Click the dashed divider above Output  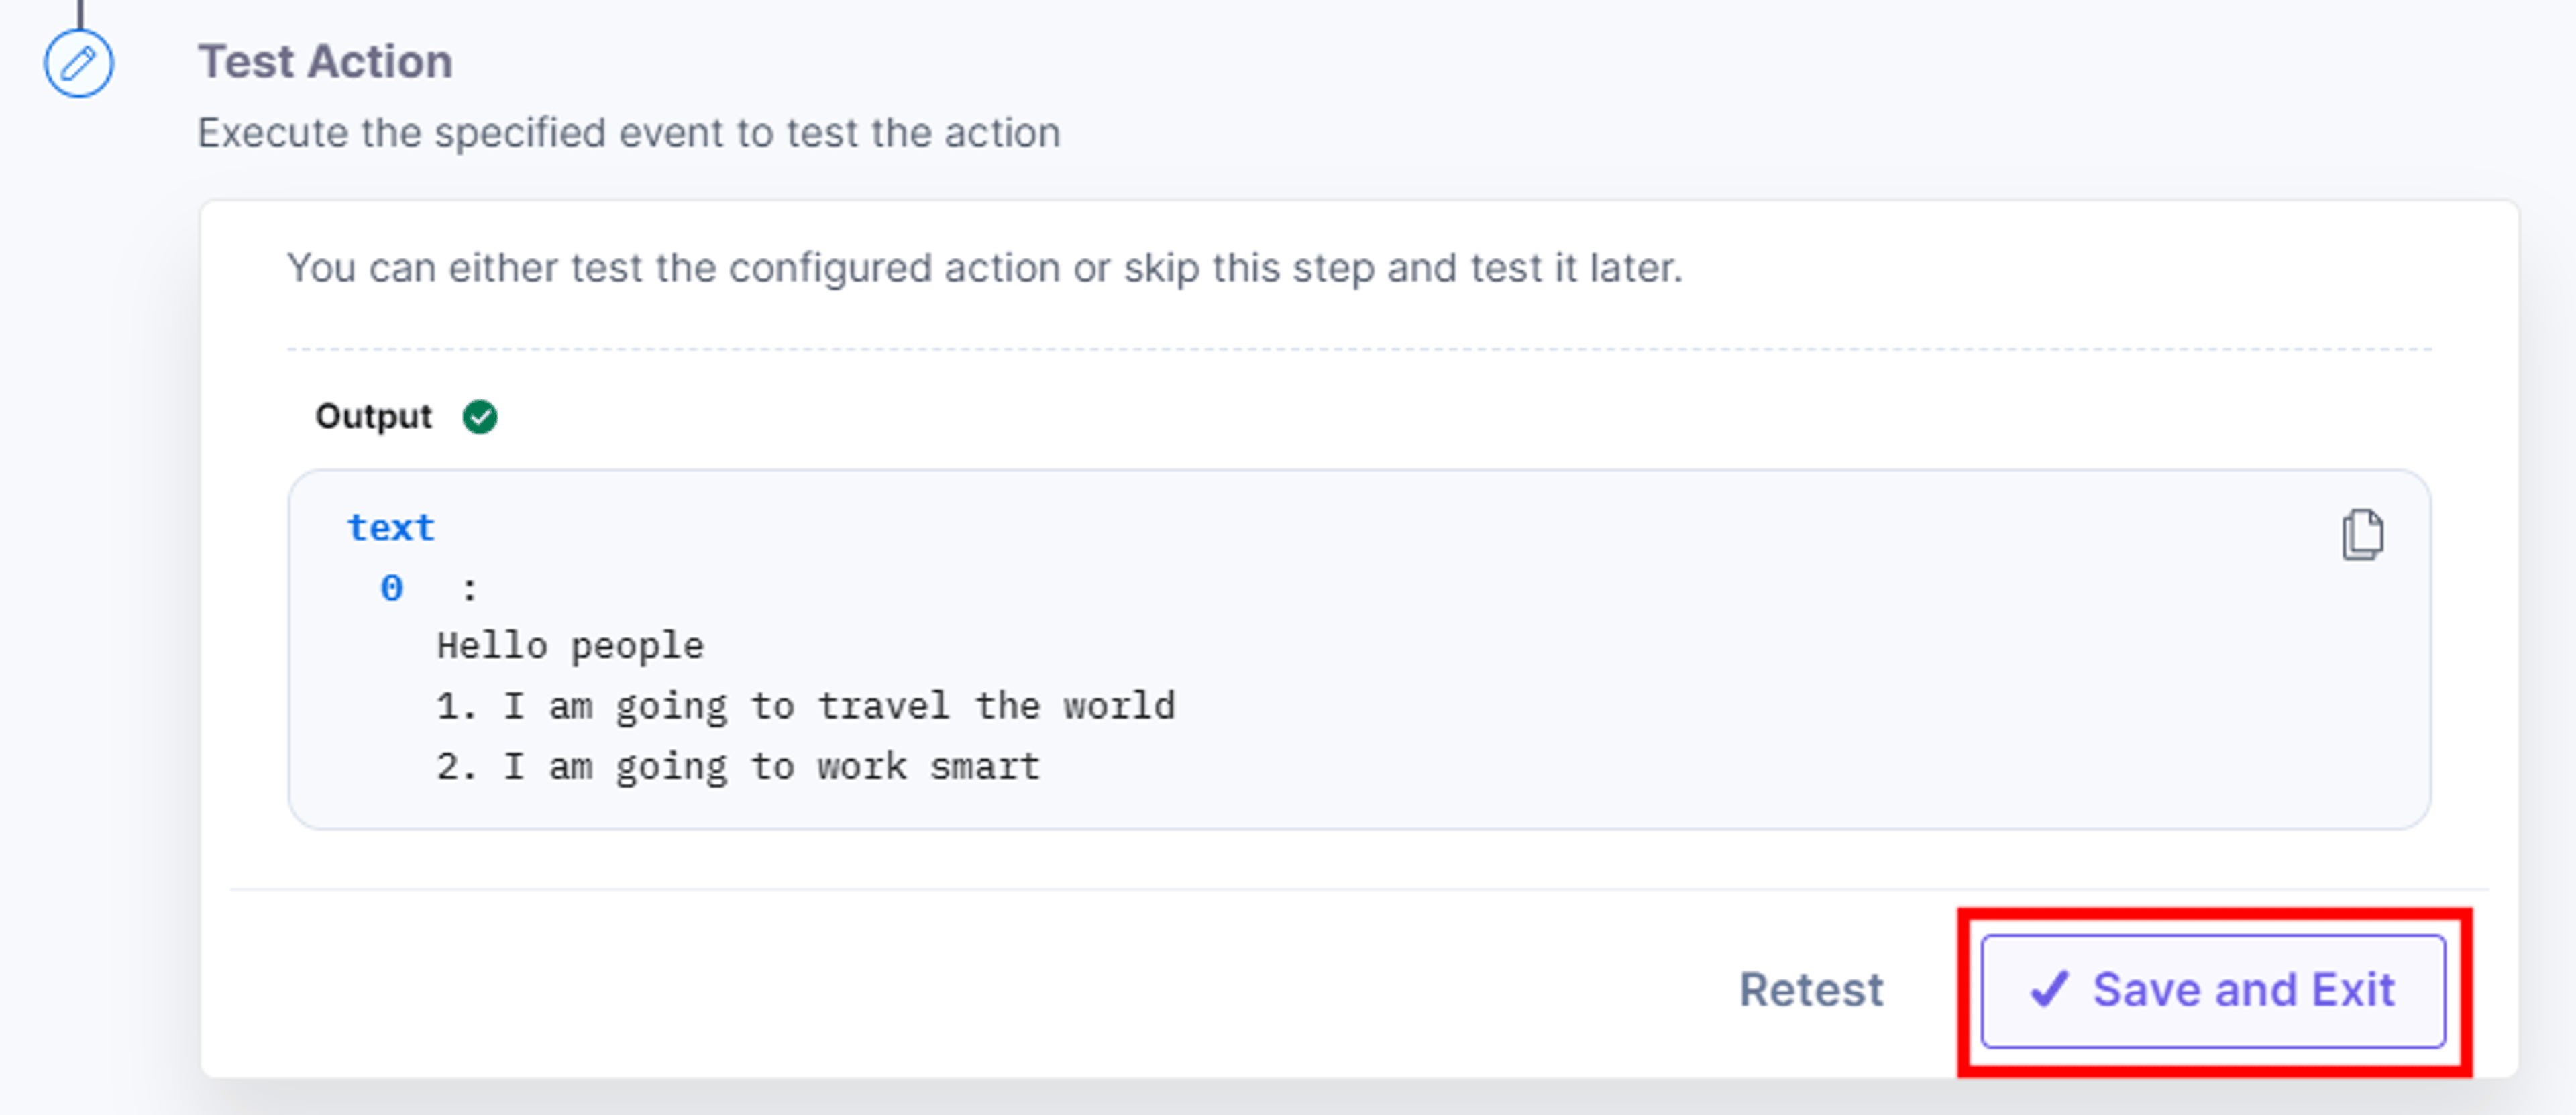(x=1359, y=349)
